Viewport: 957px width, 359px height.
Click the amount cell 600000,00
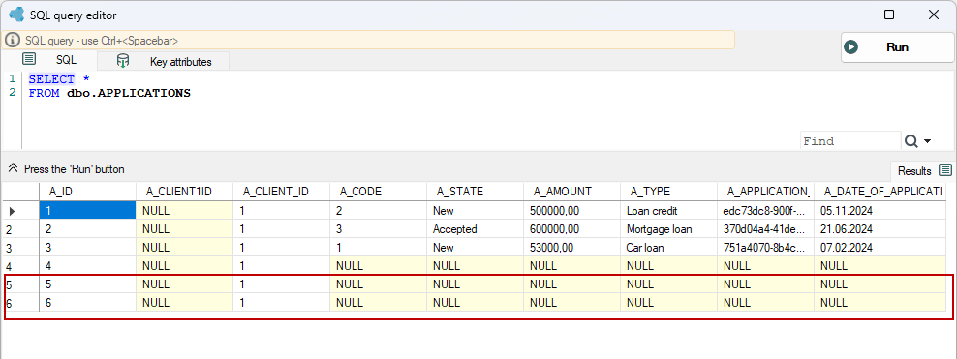click(x=571, y=229)
